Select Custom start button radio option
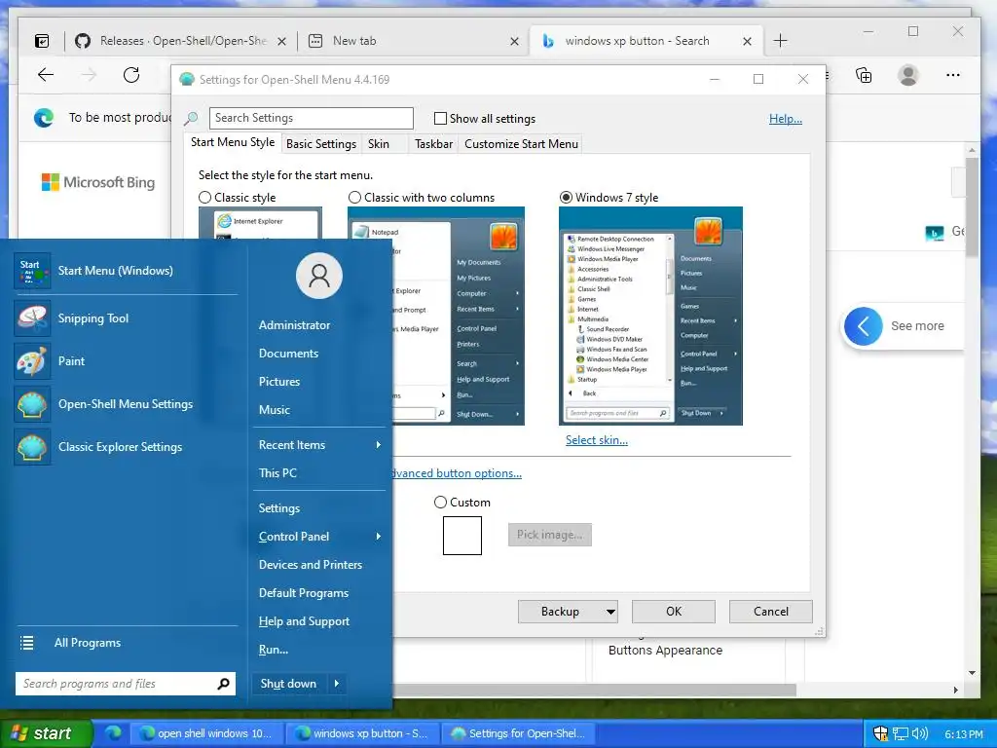This screenshot has height=748, width=997. [x=440, y=503]
